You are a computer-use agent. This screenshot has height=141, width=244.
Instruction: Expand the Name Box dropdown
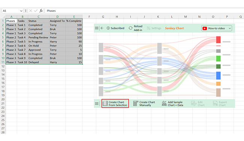(21, 11)
